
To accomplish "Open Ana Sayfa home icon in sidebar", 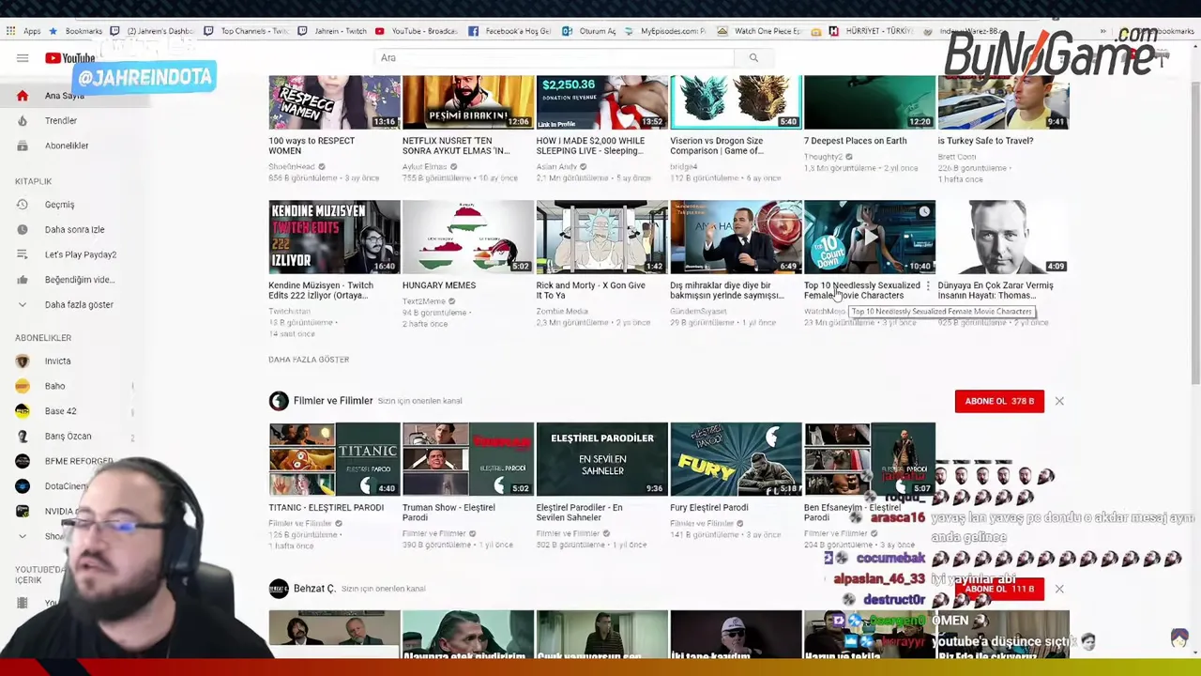I will (x=23, y=96).
